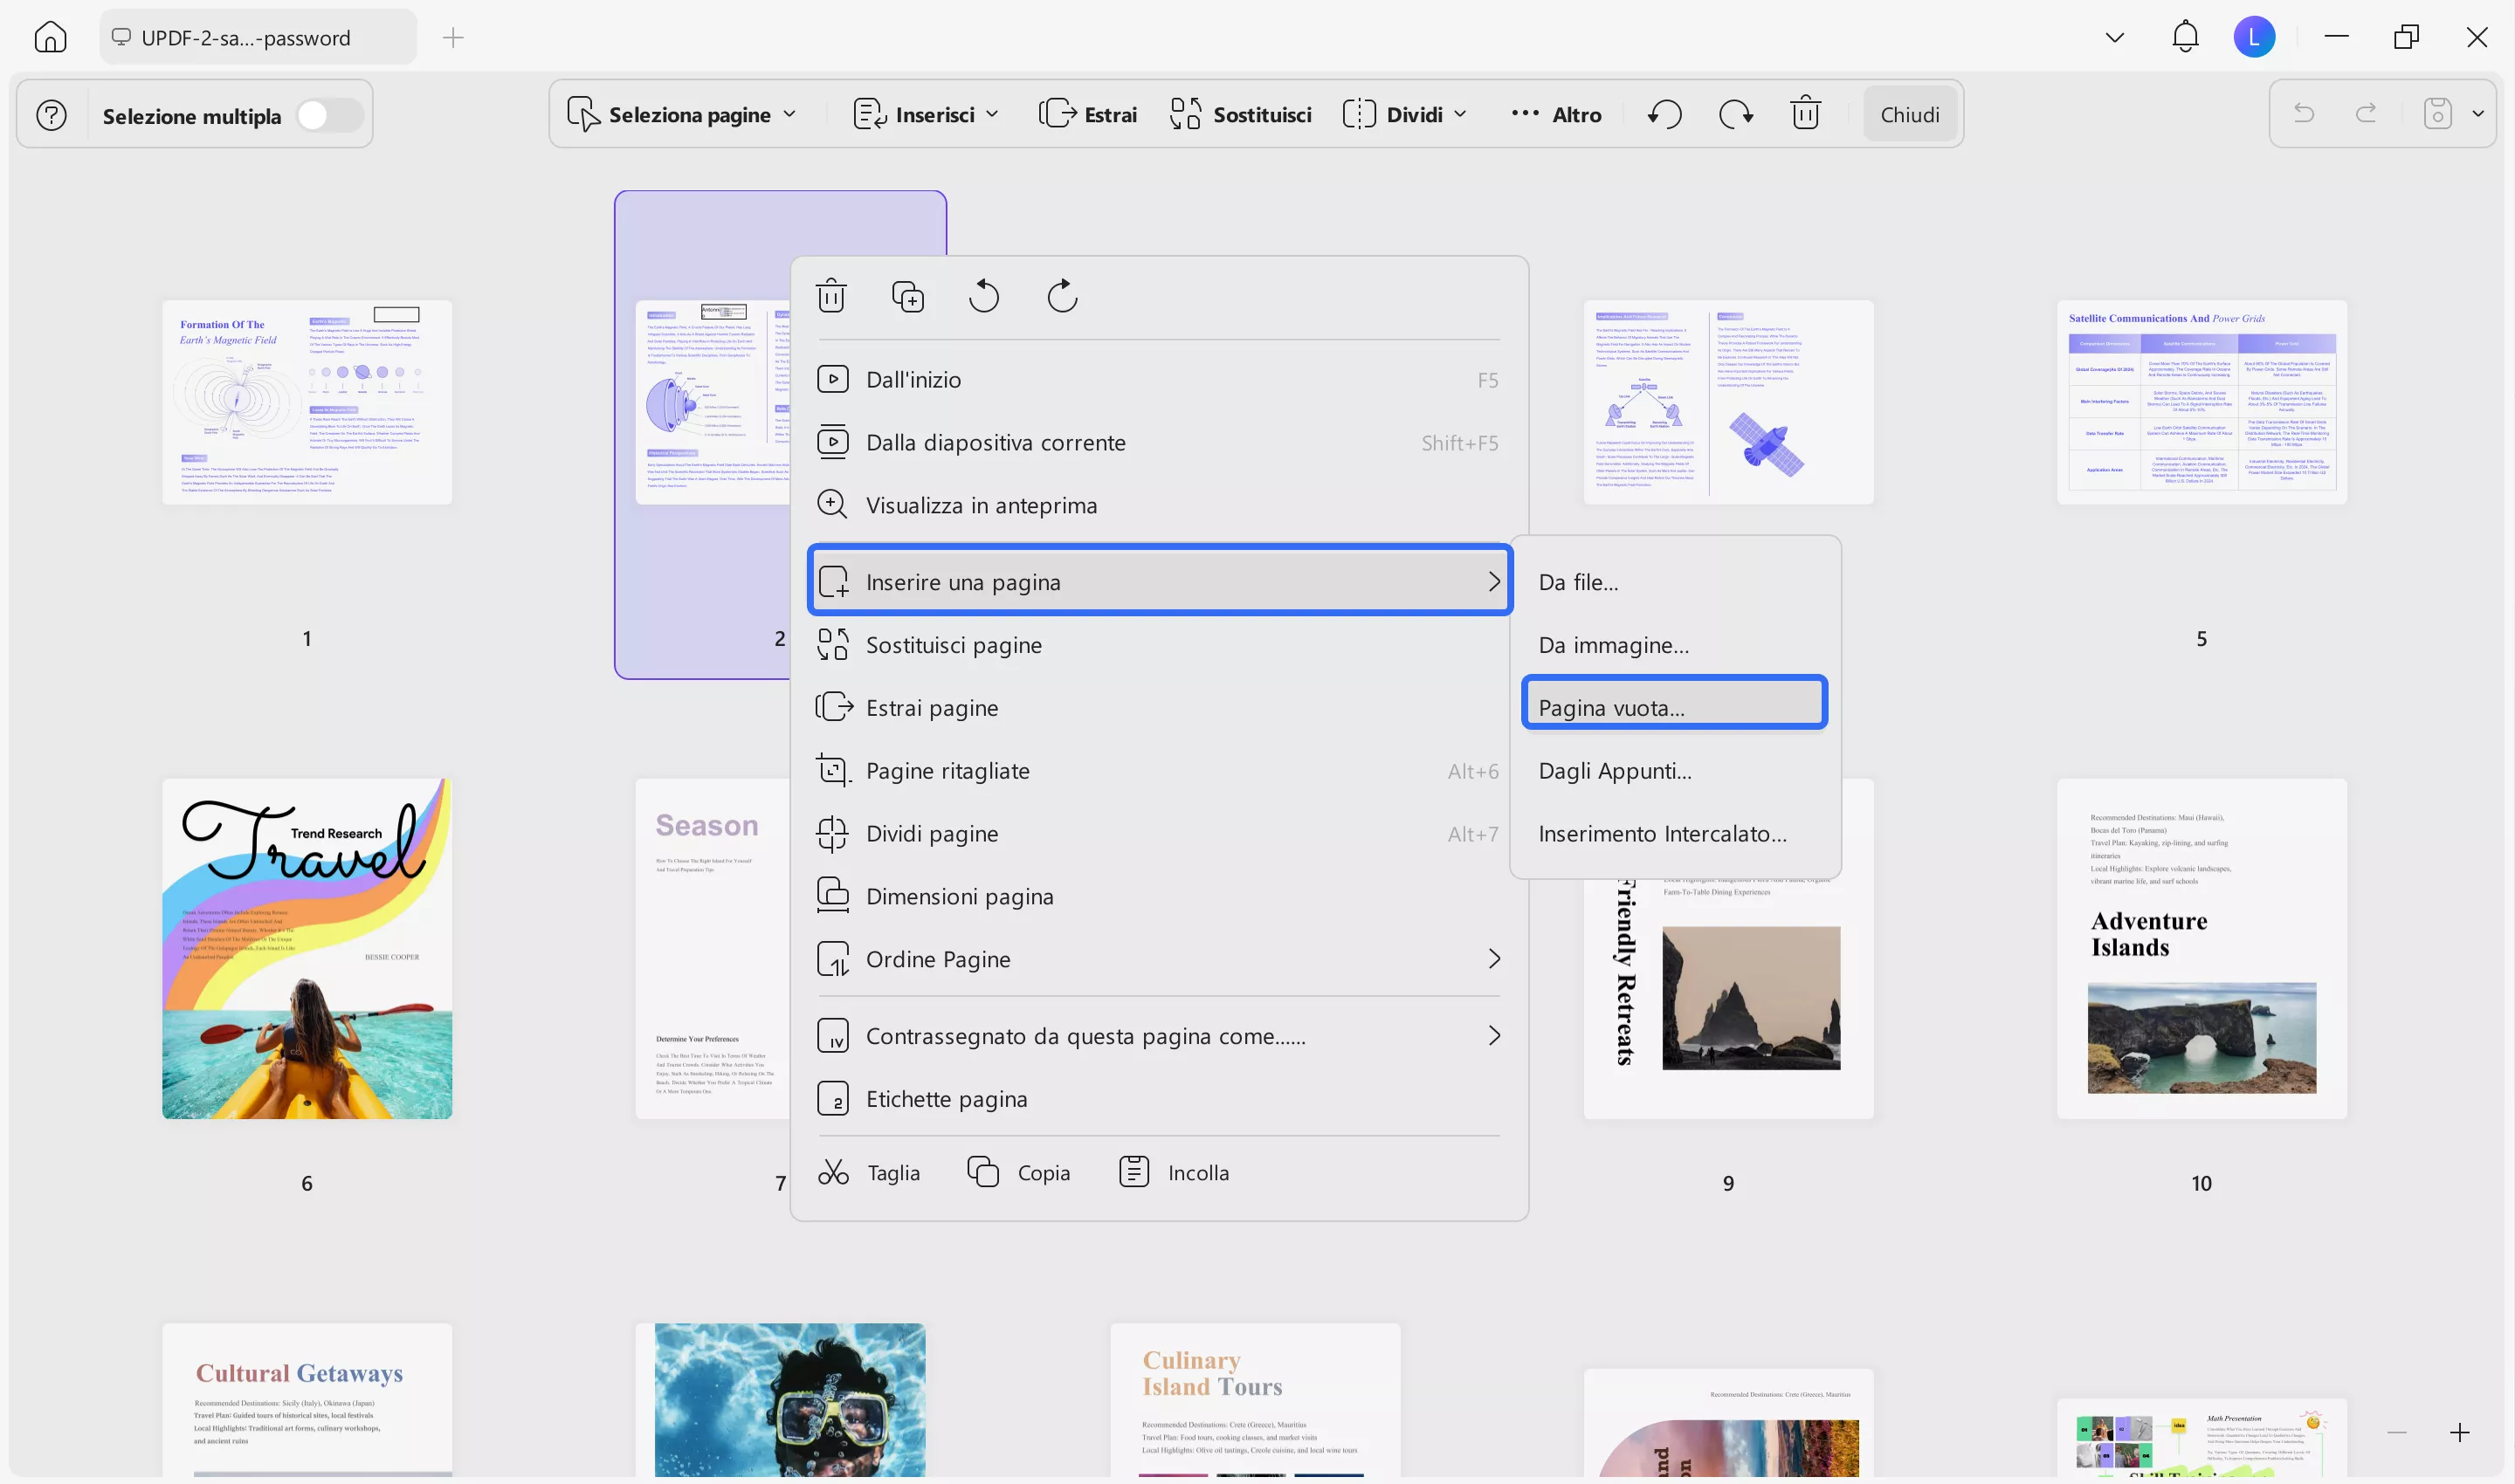Select page 6 Travel thumbnail
The height and width of the screenshot is (1484, 2515).
coord(307,948)
